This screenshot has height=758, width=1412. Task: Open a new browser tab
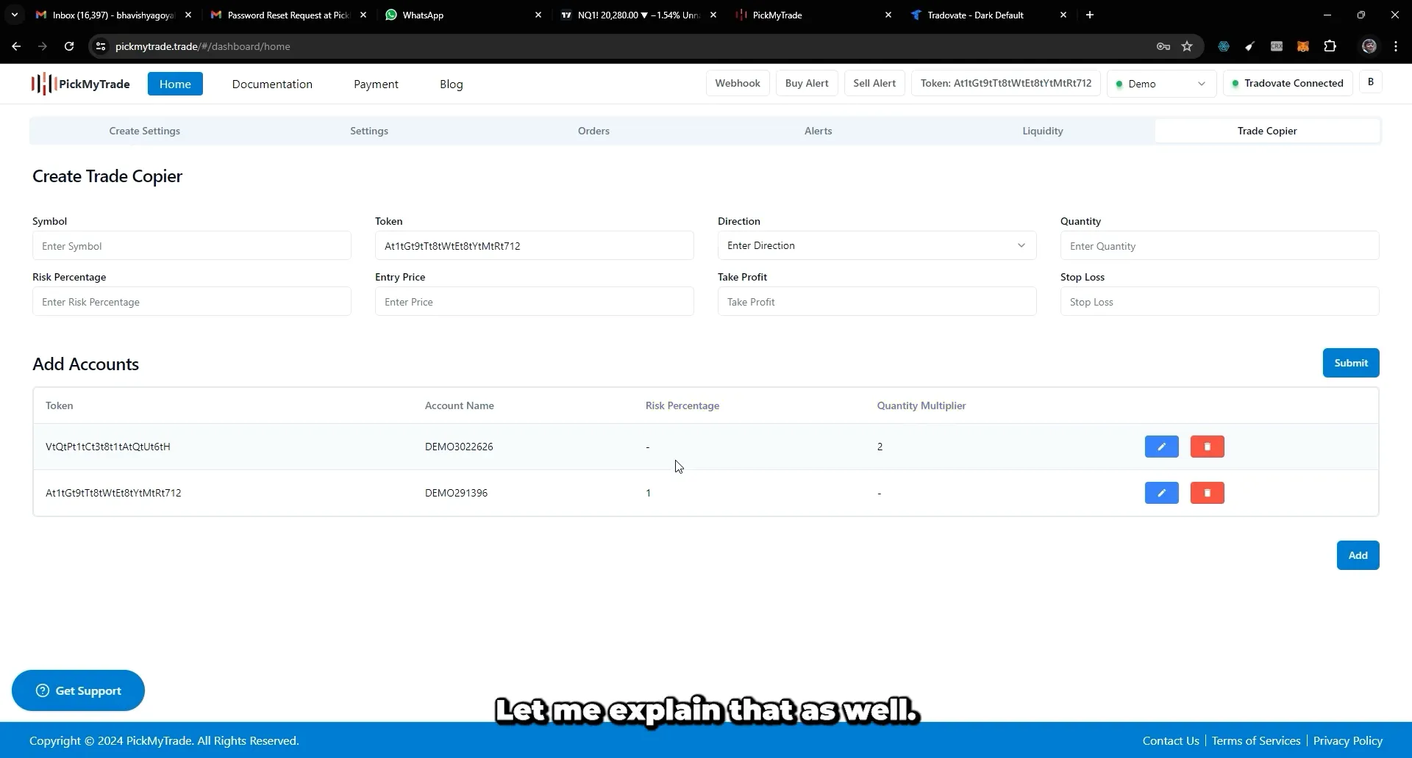1090,15
